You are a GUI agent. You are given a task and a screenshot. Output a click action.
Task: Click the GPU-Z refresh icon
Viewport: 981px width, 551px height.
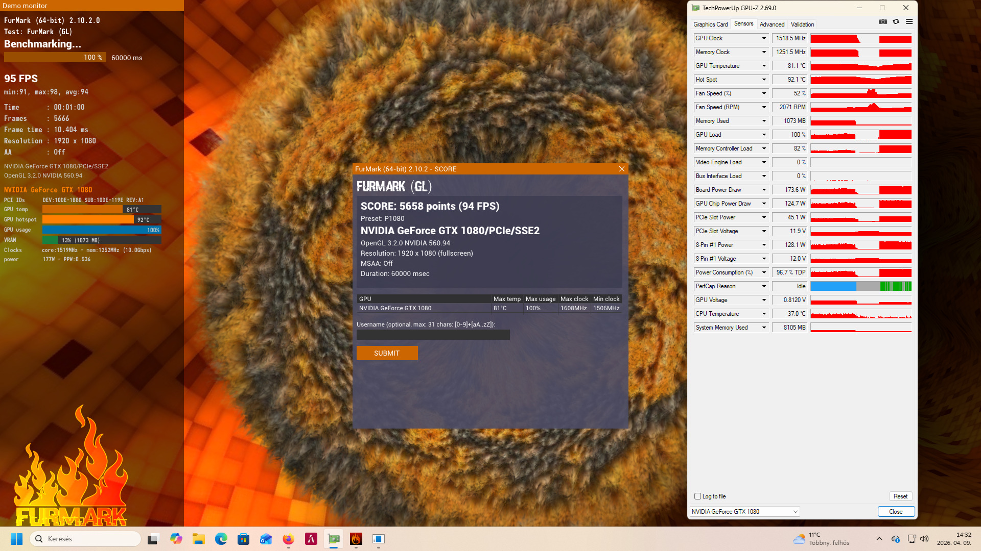click(x=896, y=21)
